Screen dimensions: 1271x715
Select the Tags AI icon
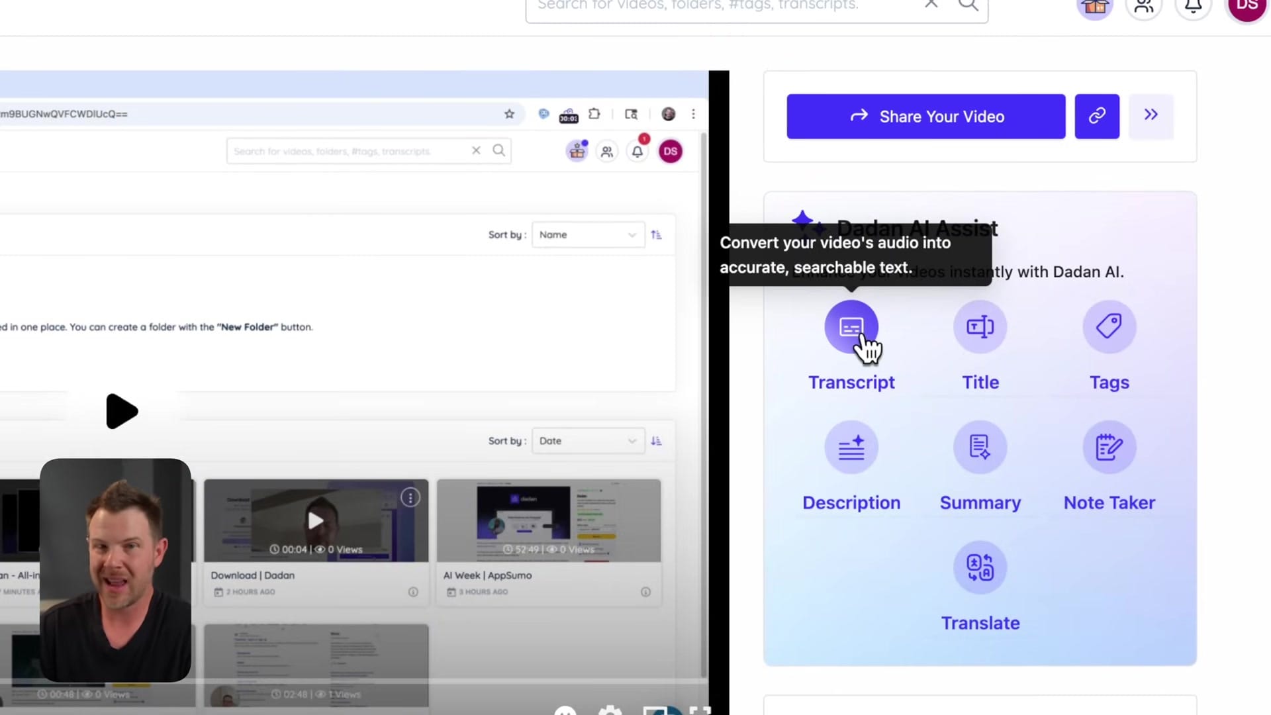coord(1109,327)
